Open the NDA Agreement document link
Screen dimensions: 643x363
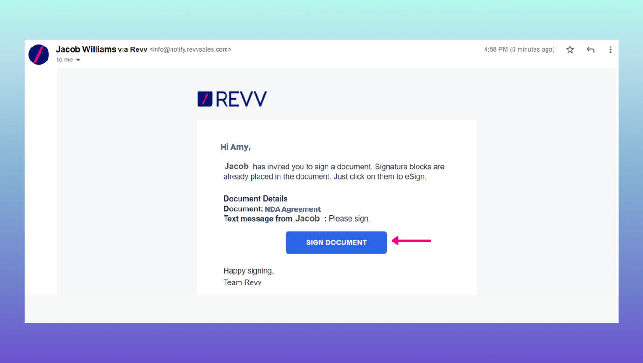293,209
